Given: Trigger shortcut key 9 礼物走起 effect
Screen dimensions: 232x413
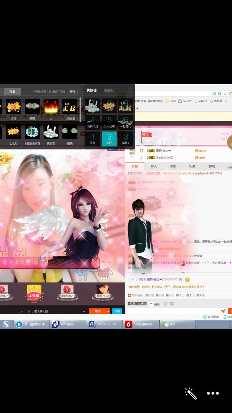Looking at the screenshot, I should 126,106.
